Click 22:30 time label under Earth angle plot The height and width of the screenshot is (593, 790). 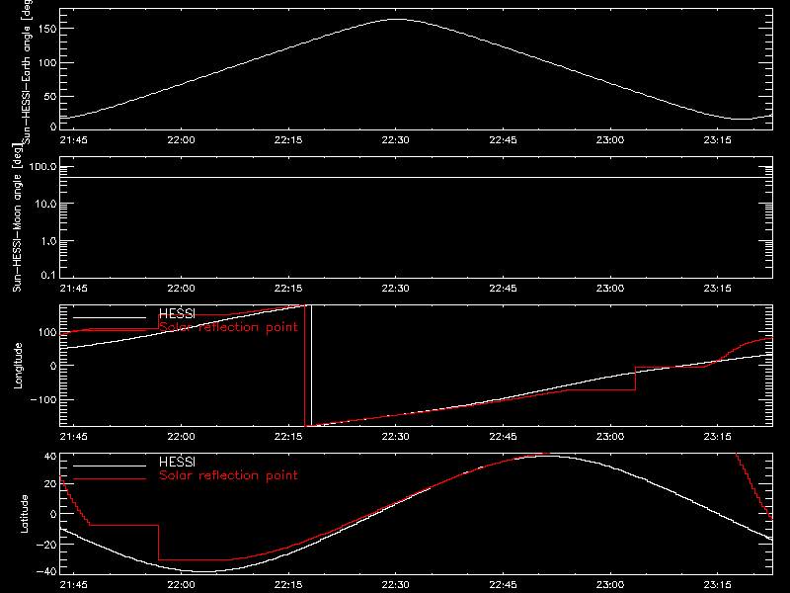396,140
